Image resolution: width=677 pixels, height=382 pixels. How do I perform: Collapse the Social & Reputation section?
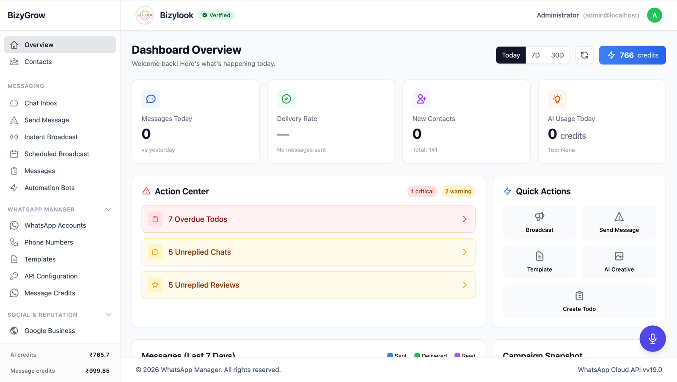point(109,315)
